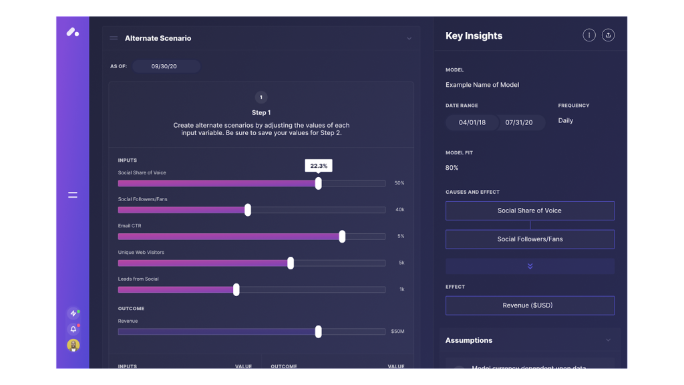Click the 'Alternate Scenario' panel title

click(158, 38)
